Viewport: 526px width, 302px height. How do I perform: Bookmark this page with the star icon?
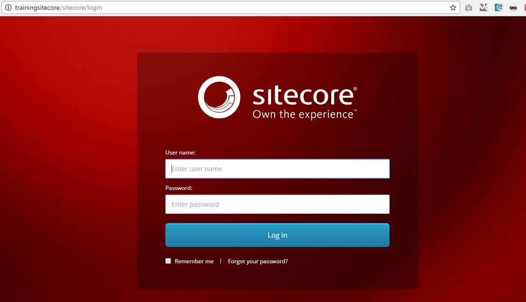click(x=453, y=7)
